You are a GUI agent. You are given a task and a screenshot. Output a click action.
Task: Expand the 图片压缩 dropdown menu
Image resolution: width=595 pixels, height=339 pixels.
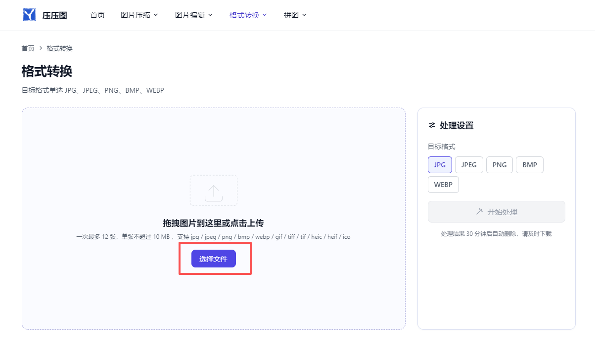point(139,15)
